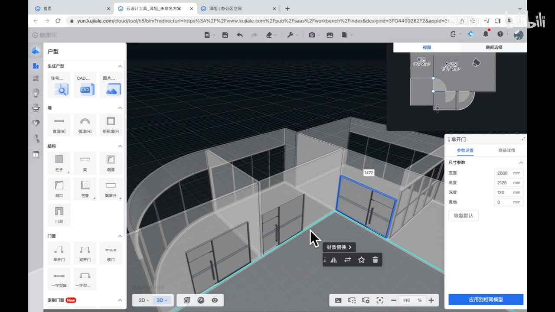Select the 直墙(B) straight wall tool
The width and height of the screenshot is (555, 312).
(x=59, y=124)
